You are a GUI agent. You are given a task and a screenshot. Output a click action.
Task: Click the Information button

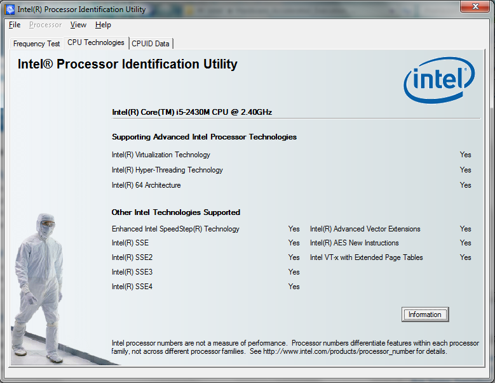[x=425, y=315]
